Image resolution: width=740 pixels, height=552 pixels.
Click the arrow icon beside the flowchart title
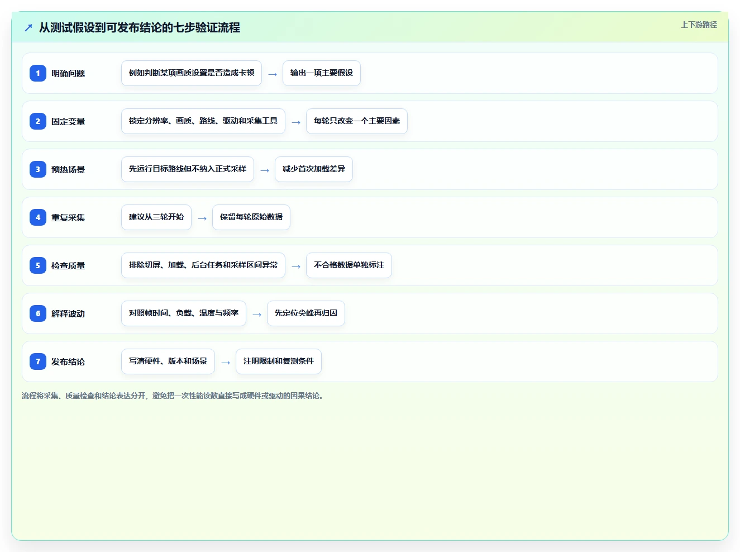pyautogui.click(x=28, y=28)
